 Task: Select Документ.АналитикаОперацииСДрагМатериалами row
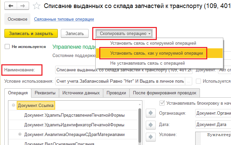click(75, 134)
